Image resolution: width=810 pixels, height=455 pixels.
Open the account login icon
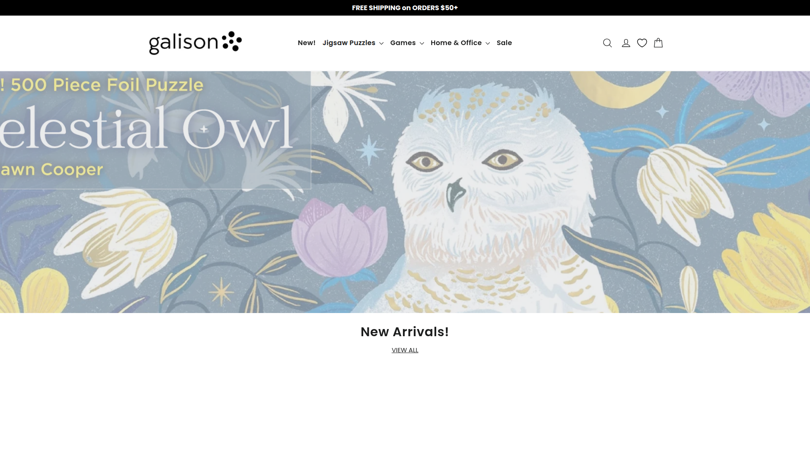(x=626, y=43)
